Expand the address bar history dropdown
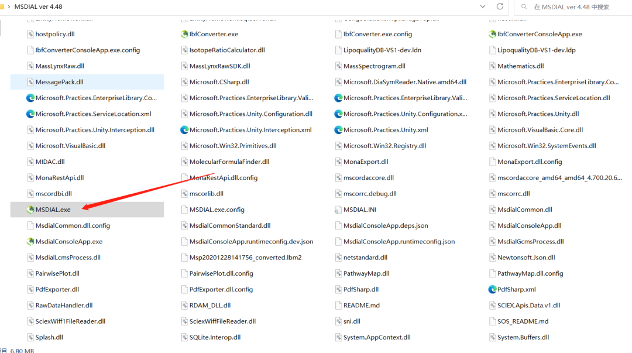632x353 pixels. pos(482,6)
